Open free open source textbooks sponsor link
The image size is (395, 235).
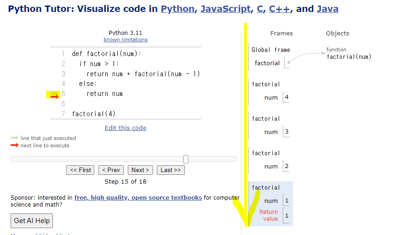click(138, 197)
